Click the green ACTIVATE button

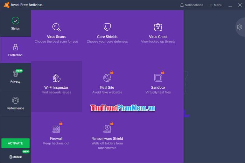point(15,143)
